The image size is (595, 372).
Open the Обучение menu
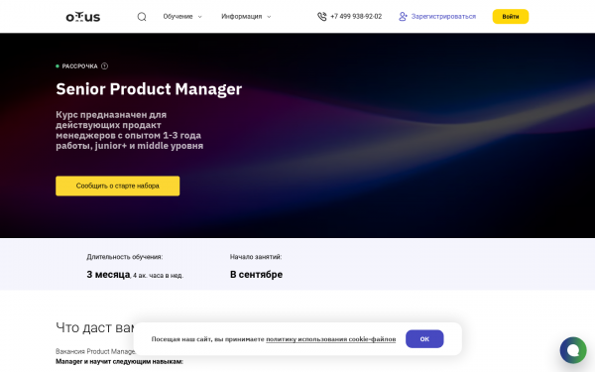[182, 17]
